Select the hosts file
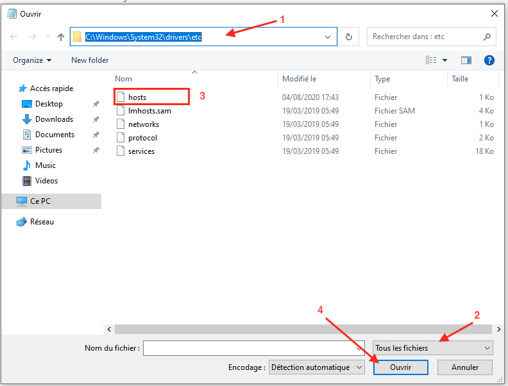Screen dimensions: 508x386 [137, 97]
